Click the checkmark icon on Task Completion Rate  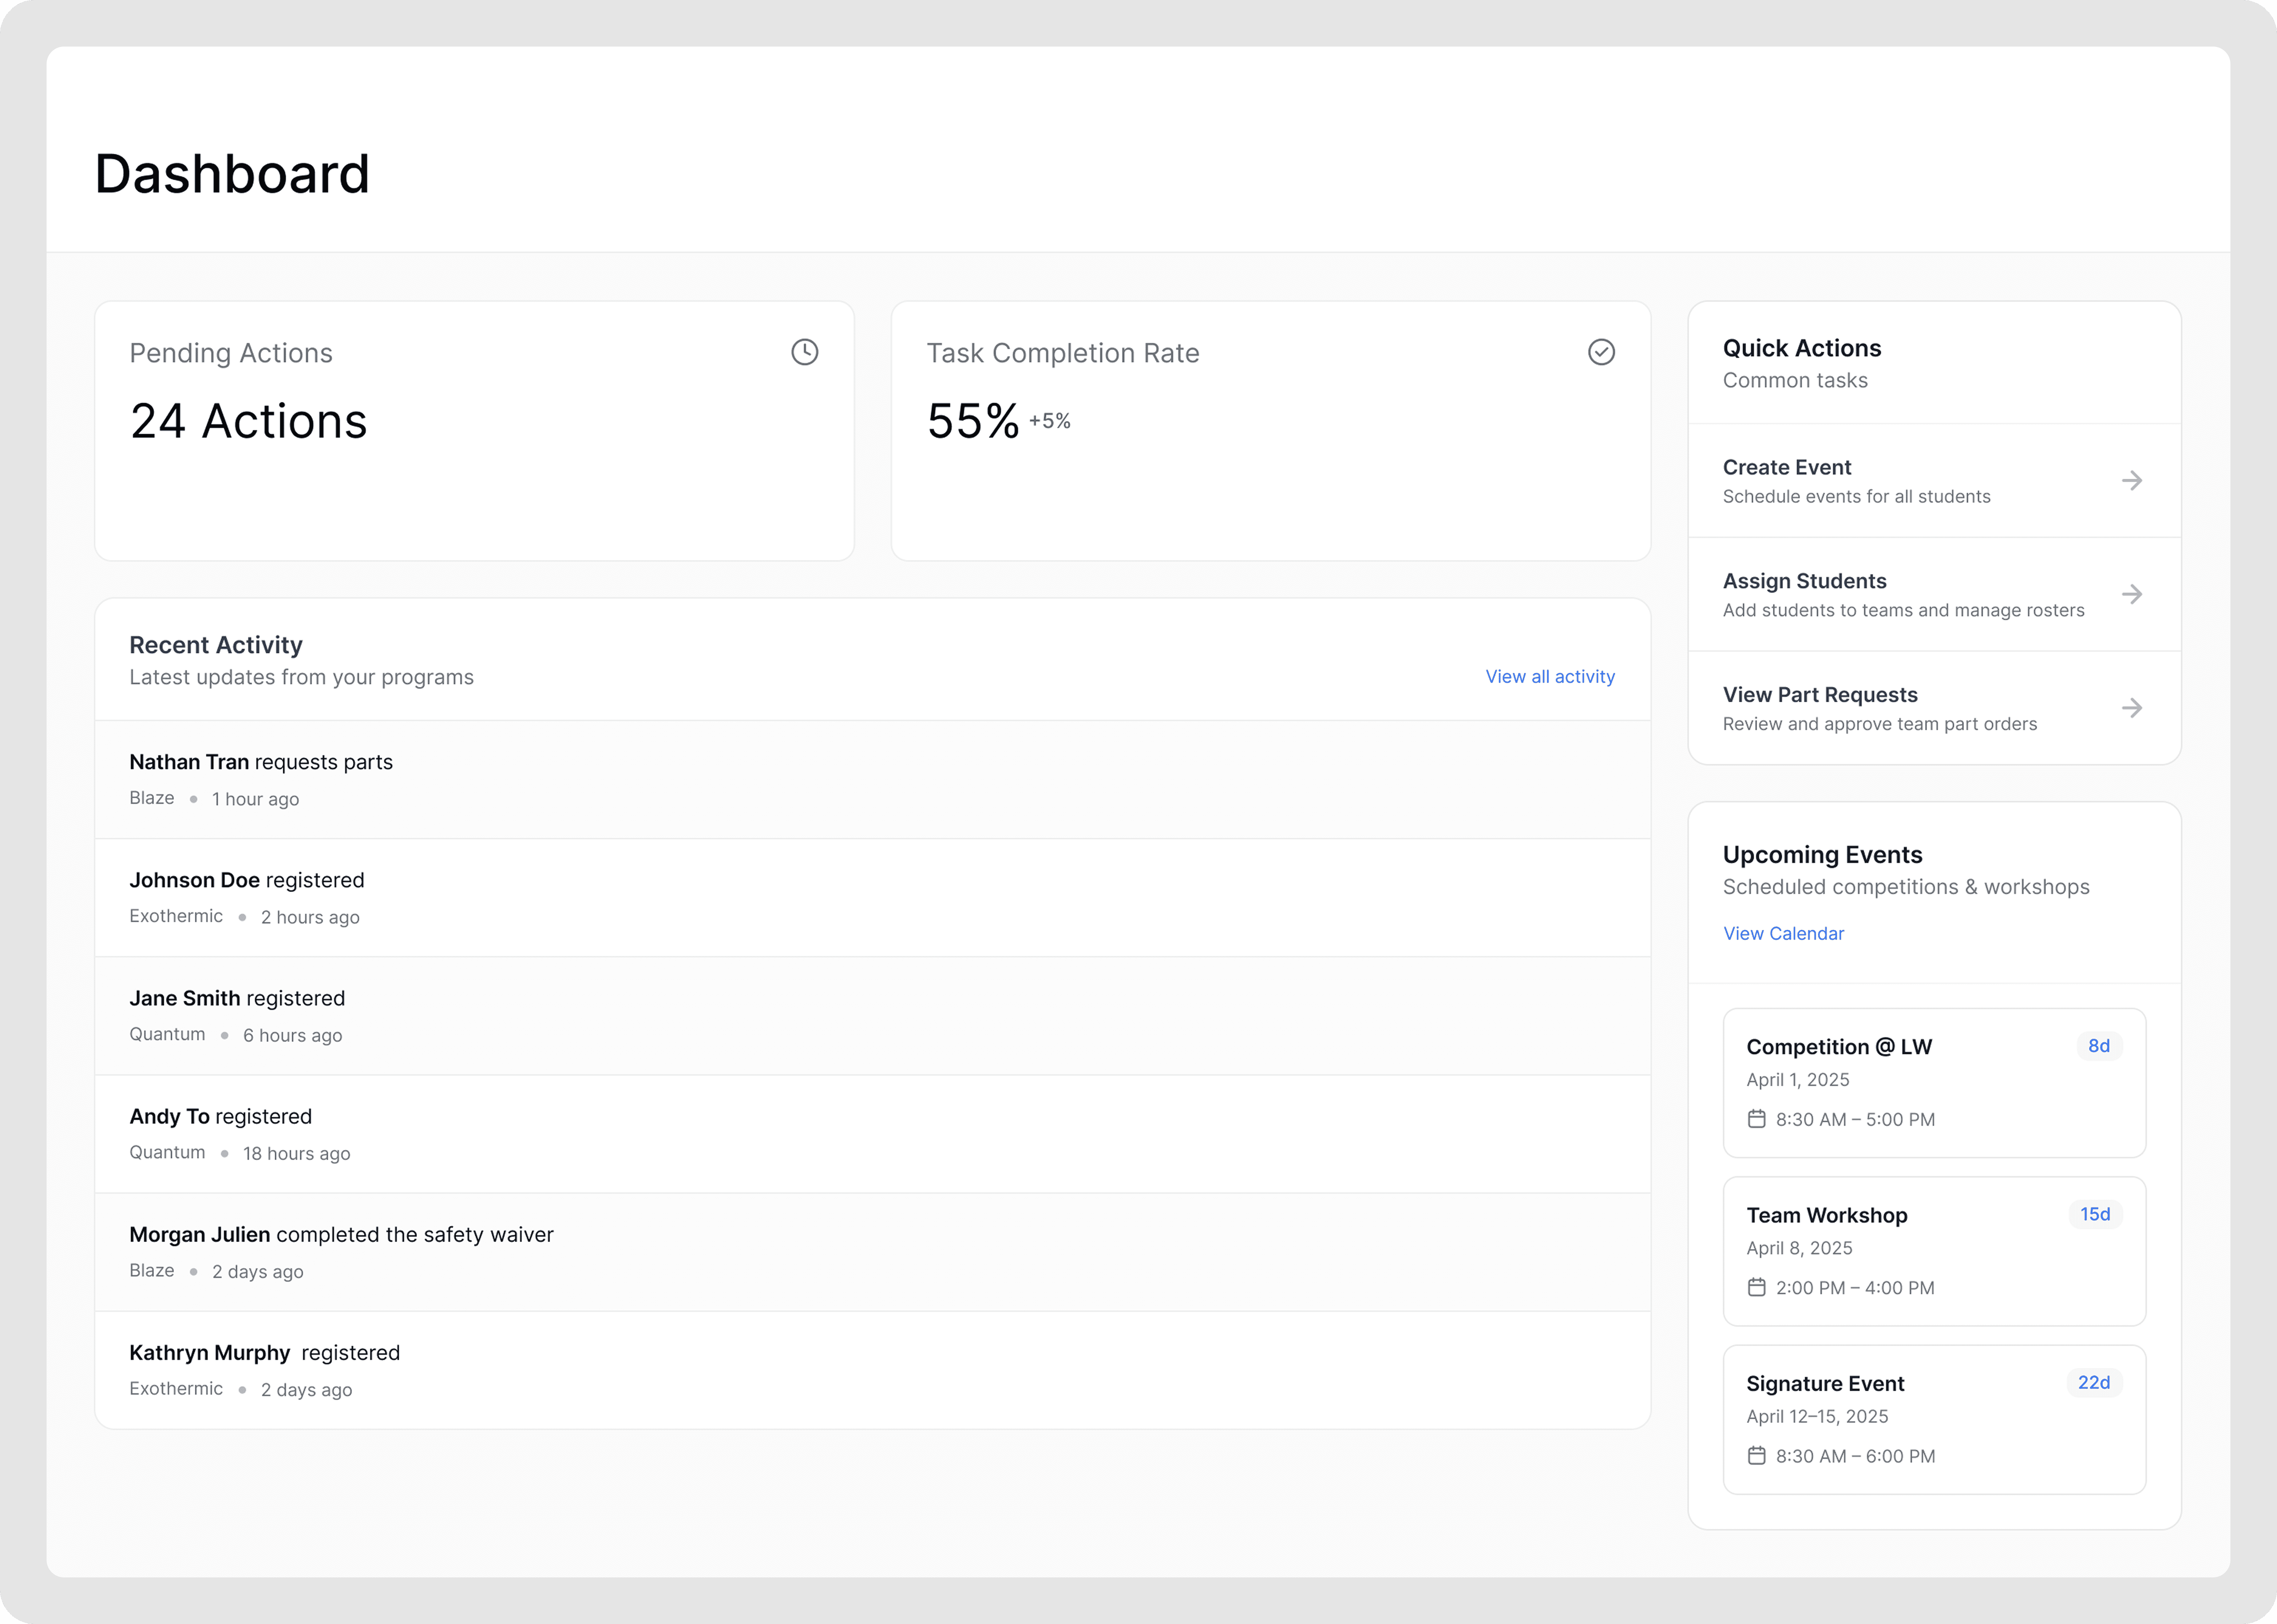[x=1602, y=352]
